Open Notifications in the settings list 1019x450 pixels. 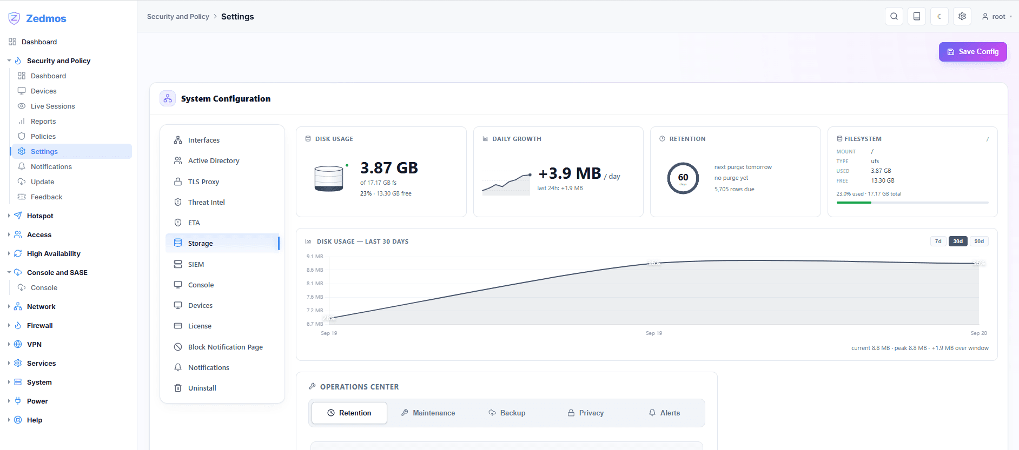tap(222, 367)
